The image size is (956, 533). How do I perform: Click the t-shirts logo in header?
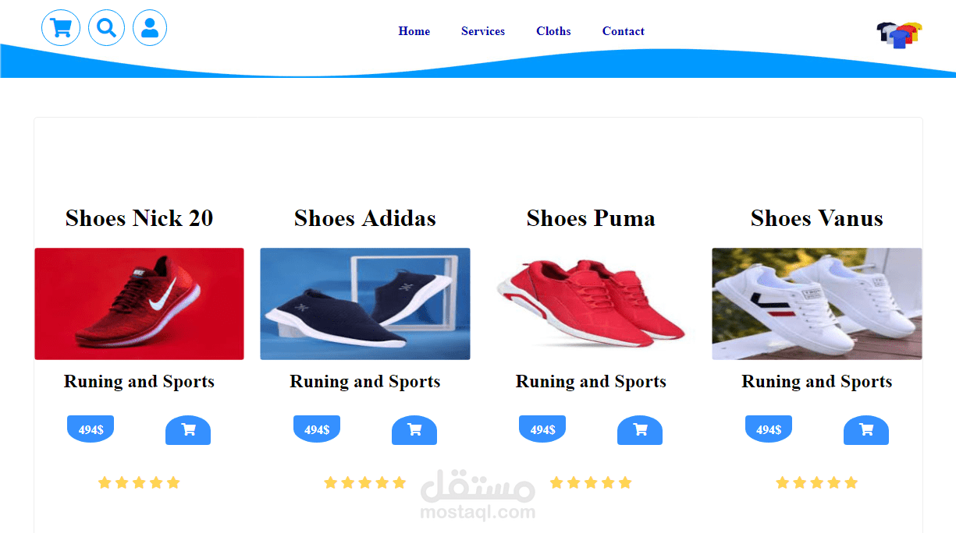(x=899, y=34)
